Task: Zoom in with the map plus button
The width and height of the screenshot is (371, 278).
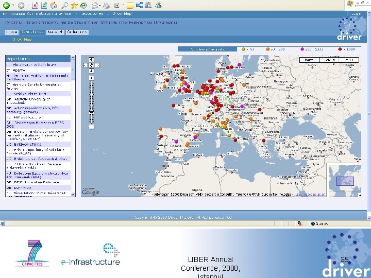Action: [x=91, y=78]
